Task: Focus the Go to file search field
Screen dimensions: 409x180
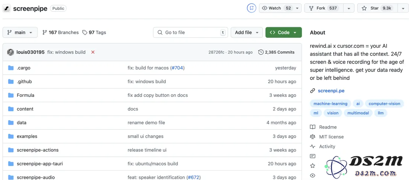Action: pyautogui.click(x=190, y=33)
